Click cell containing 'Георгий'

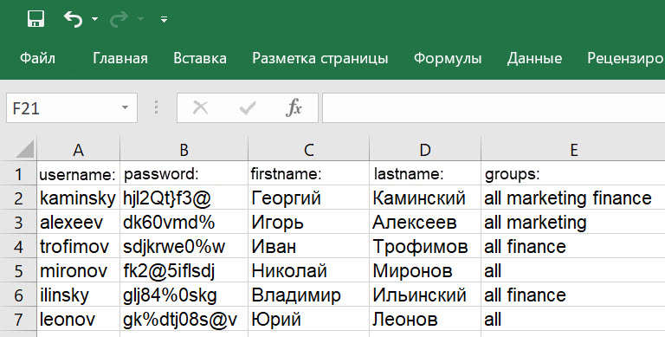pos(308,198)
